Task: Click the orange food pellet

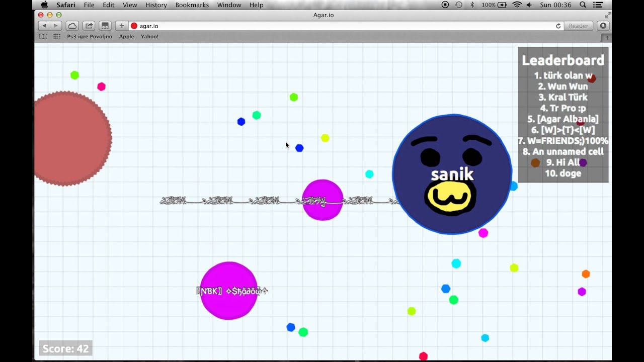Action: coord(586,274)
